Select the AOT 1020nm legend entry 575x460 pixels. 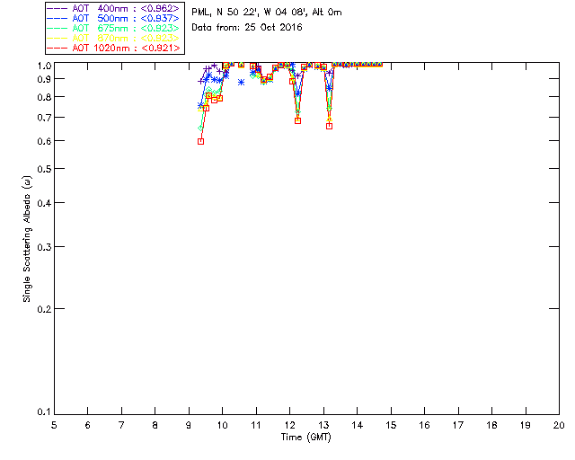click(x=113, y=48)
